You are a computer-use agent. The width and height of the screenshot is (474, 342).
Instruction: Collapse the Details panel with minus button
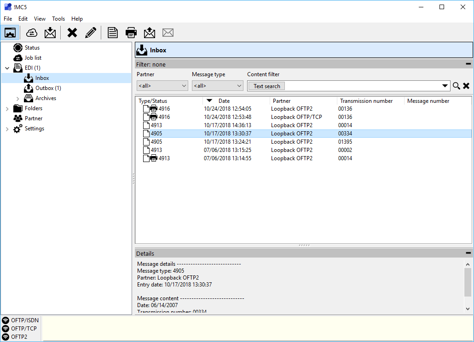point(468,253)
